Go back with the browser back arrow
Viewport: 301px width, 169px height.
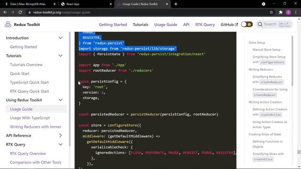(5, 12)
